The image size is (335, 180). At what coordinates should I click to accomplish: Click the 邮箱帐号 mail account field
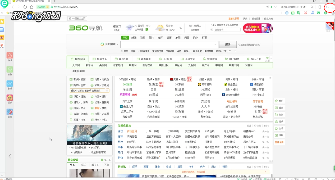point(227,30)
